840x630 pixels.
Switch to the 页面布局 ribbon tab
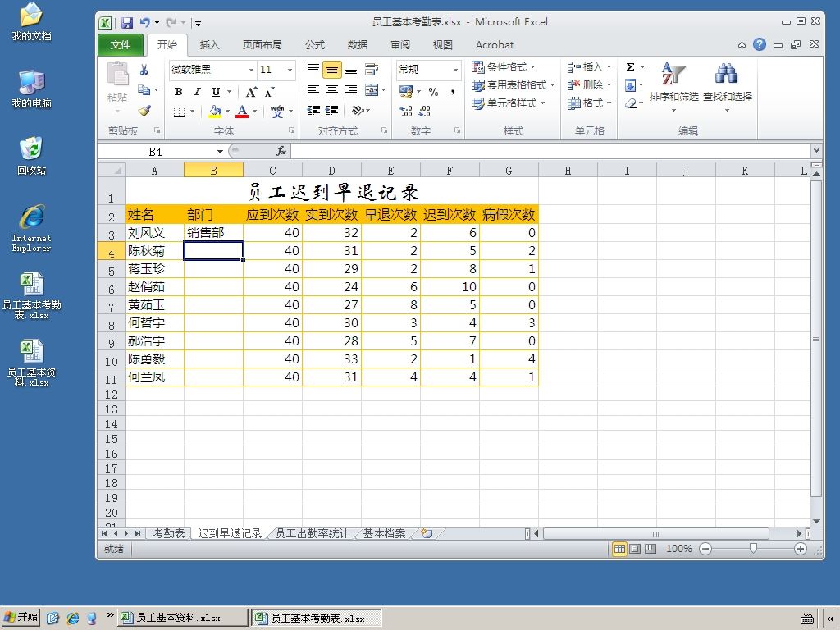(262, 45)
